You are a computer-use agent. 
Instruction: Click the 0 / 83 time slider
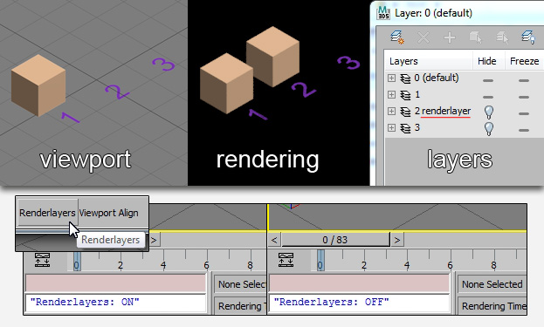[x=335, y=239]
